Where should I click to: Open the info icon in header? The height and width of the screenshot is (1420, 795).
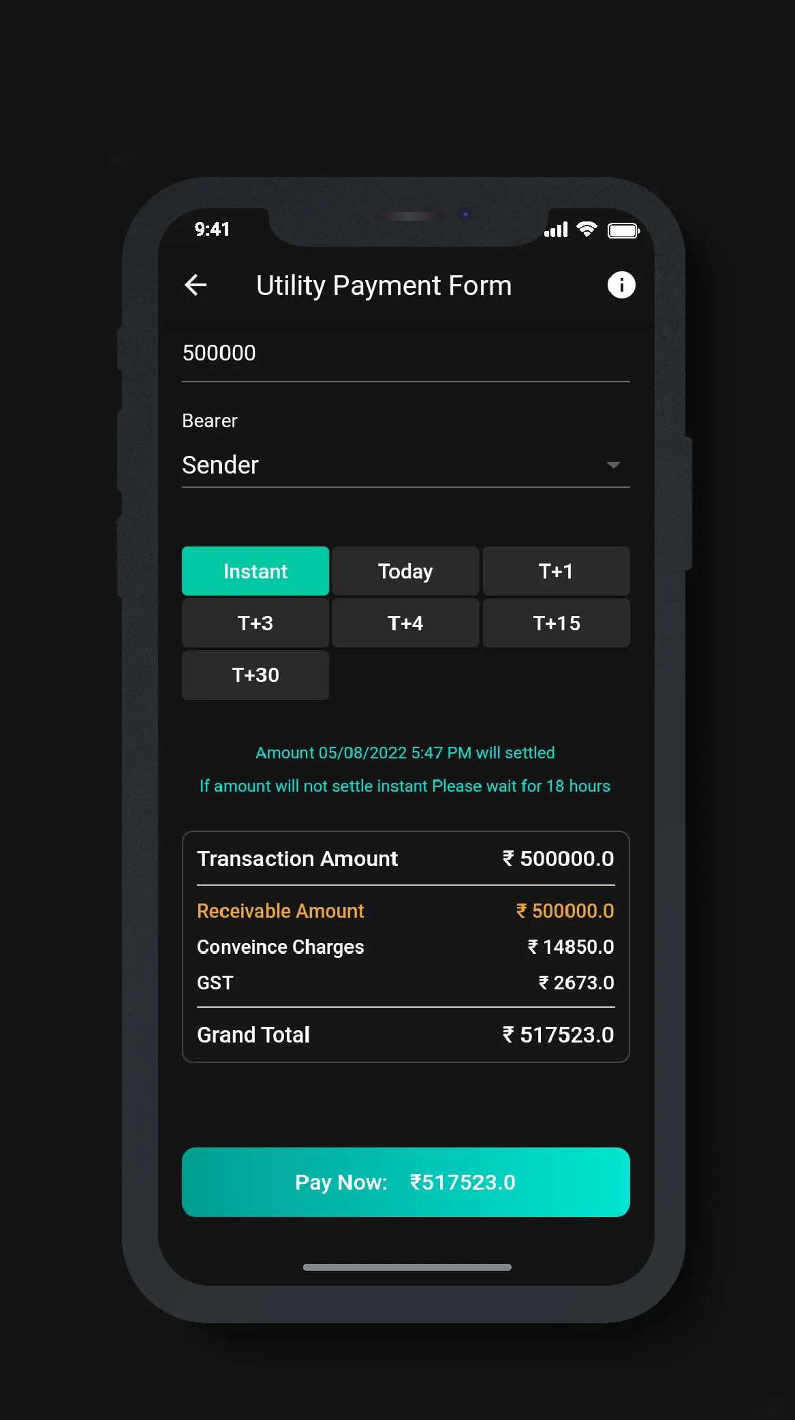(621, 285)
